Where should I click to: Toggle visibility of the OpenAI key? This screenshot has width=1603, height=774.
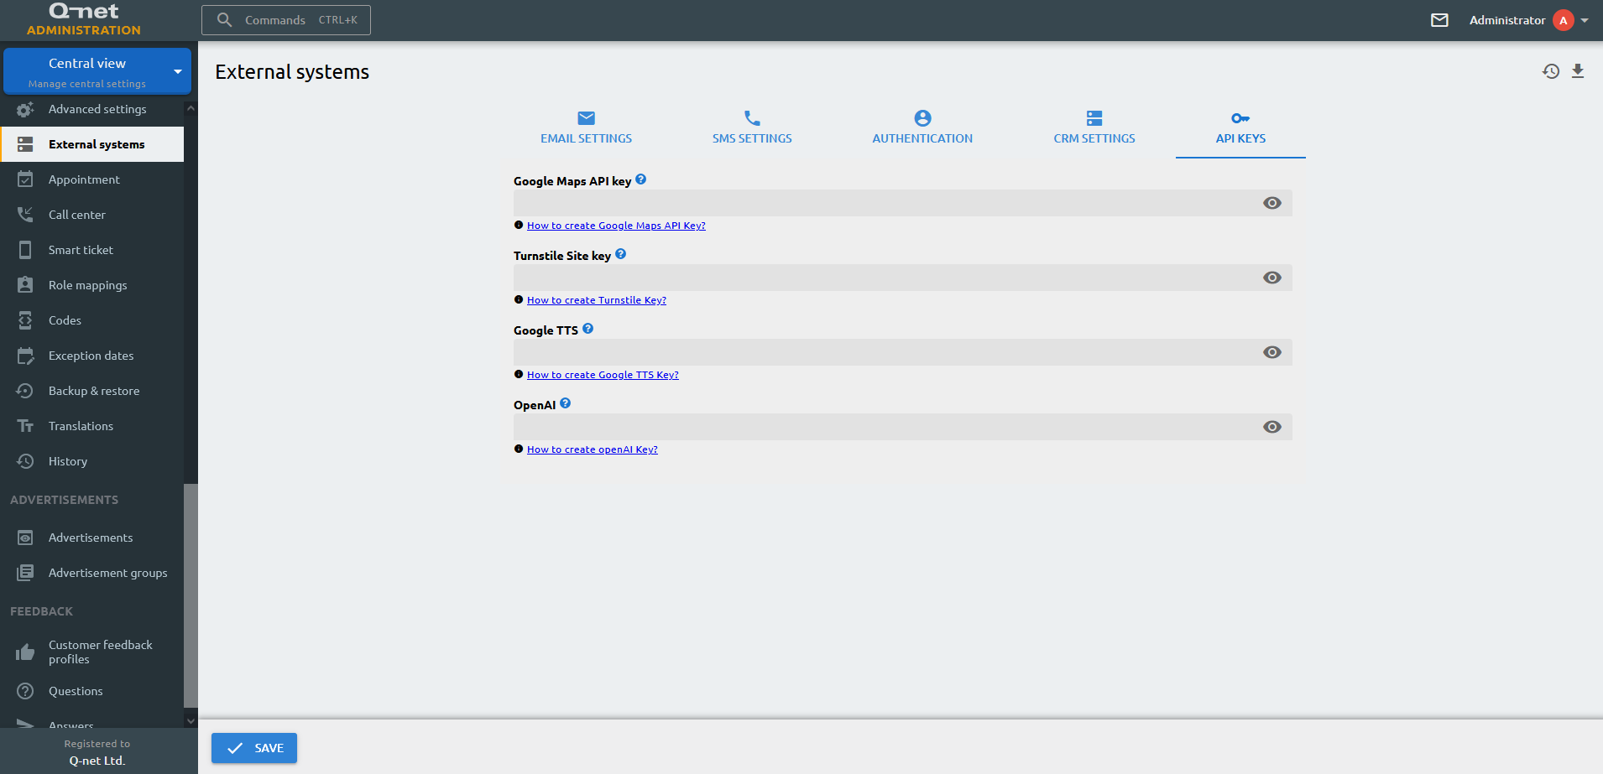point(1271,427)
